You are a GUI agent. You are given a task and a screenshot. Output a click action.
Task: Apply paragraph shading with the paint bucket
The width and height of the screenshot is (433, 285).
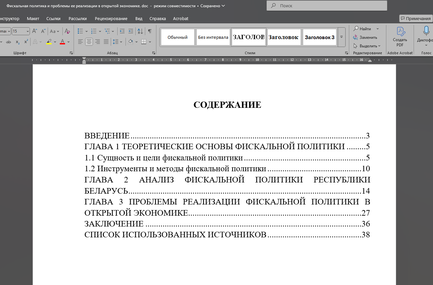pos(130,42)
